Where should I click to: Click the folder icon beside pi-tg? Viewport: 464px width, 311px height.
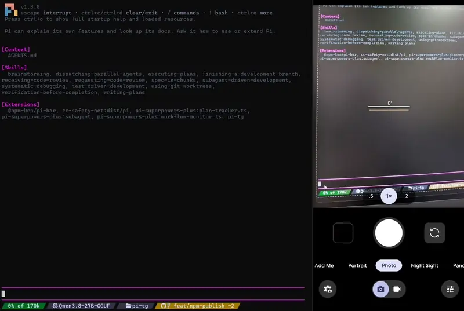tap(128, 306)
